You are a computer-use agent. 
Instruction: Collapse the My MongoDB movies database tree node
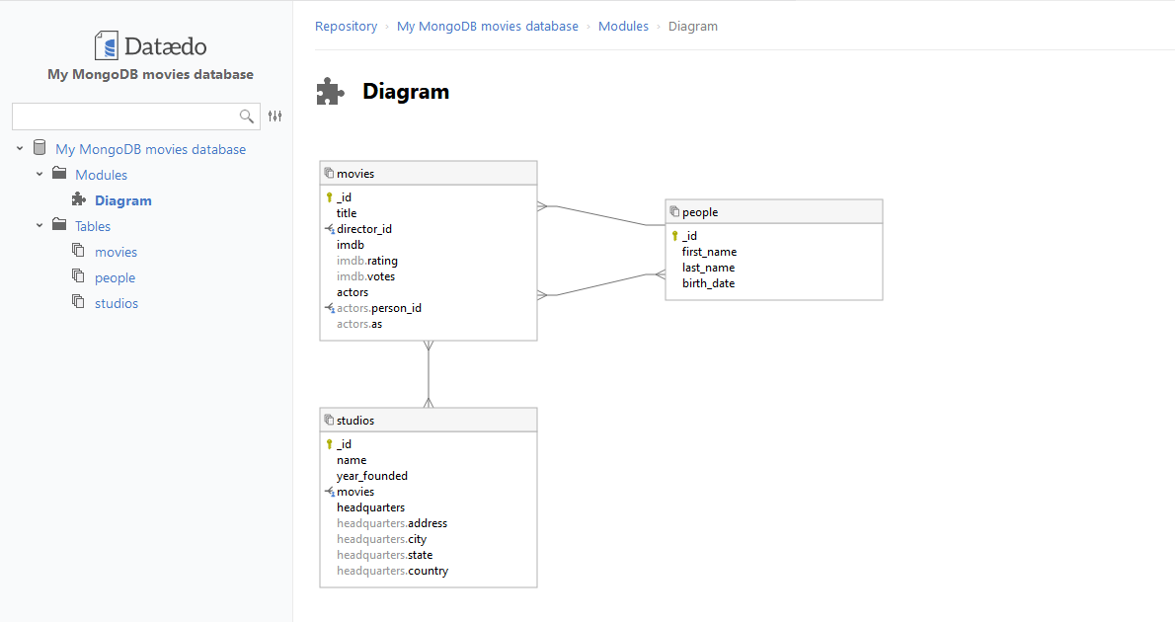pos(20,149)
